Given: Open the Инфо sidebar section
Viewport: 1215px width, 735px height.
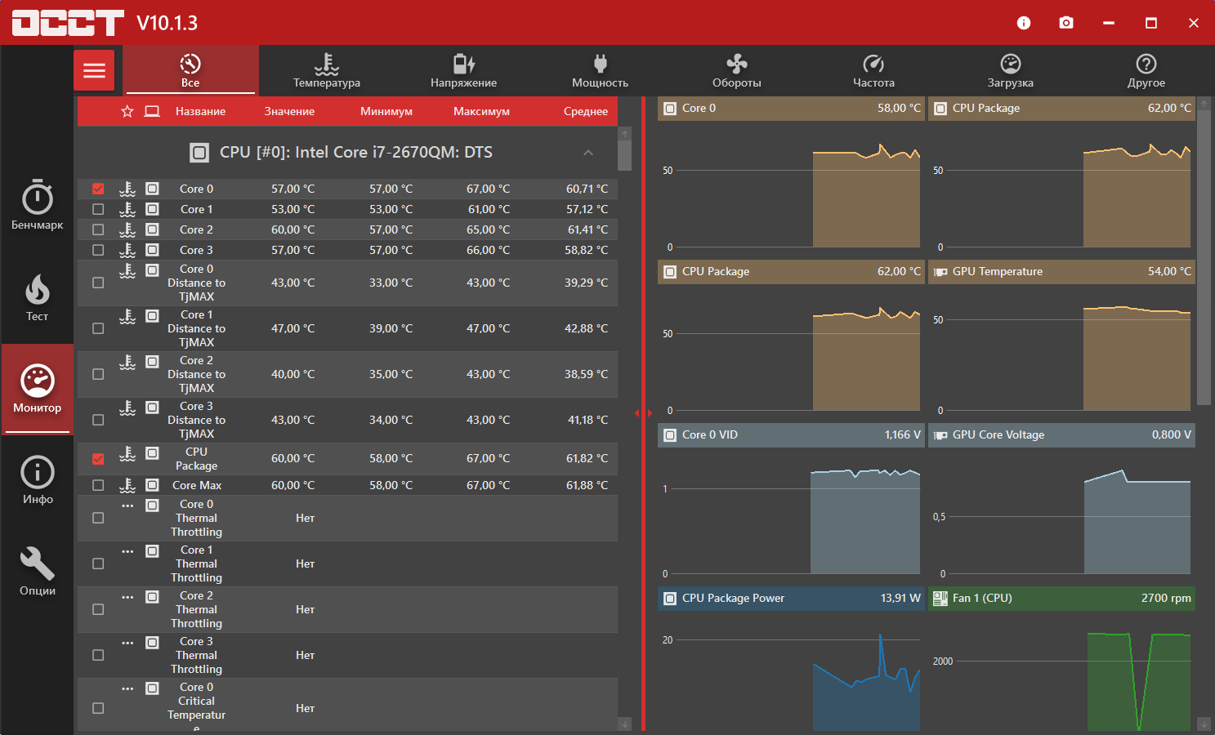Looking at the screenshot, I should point(38,480).
